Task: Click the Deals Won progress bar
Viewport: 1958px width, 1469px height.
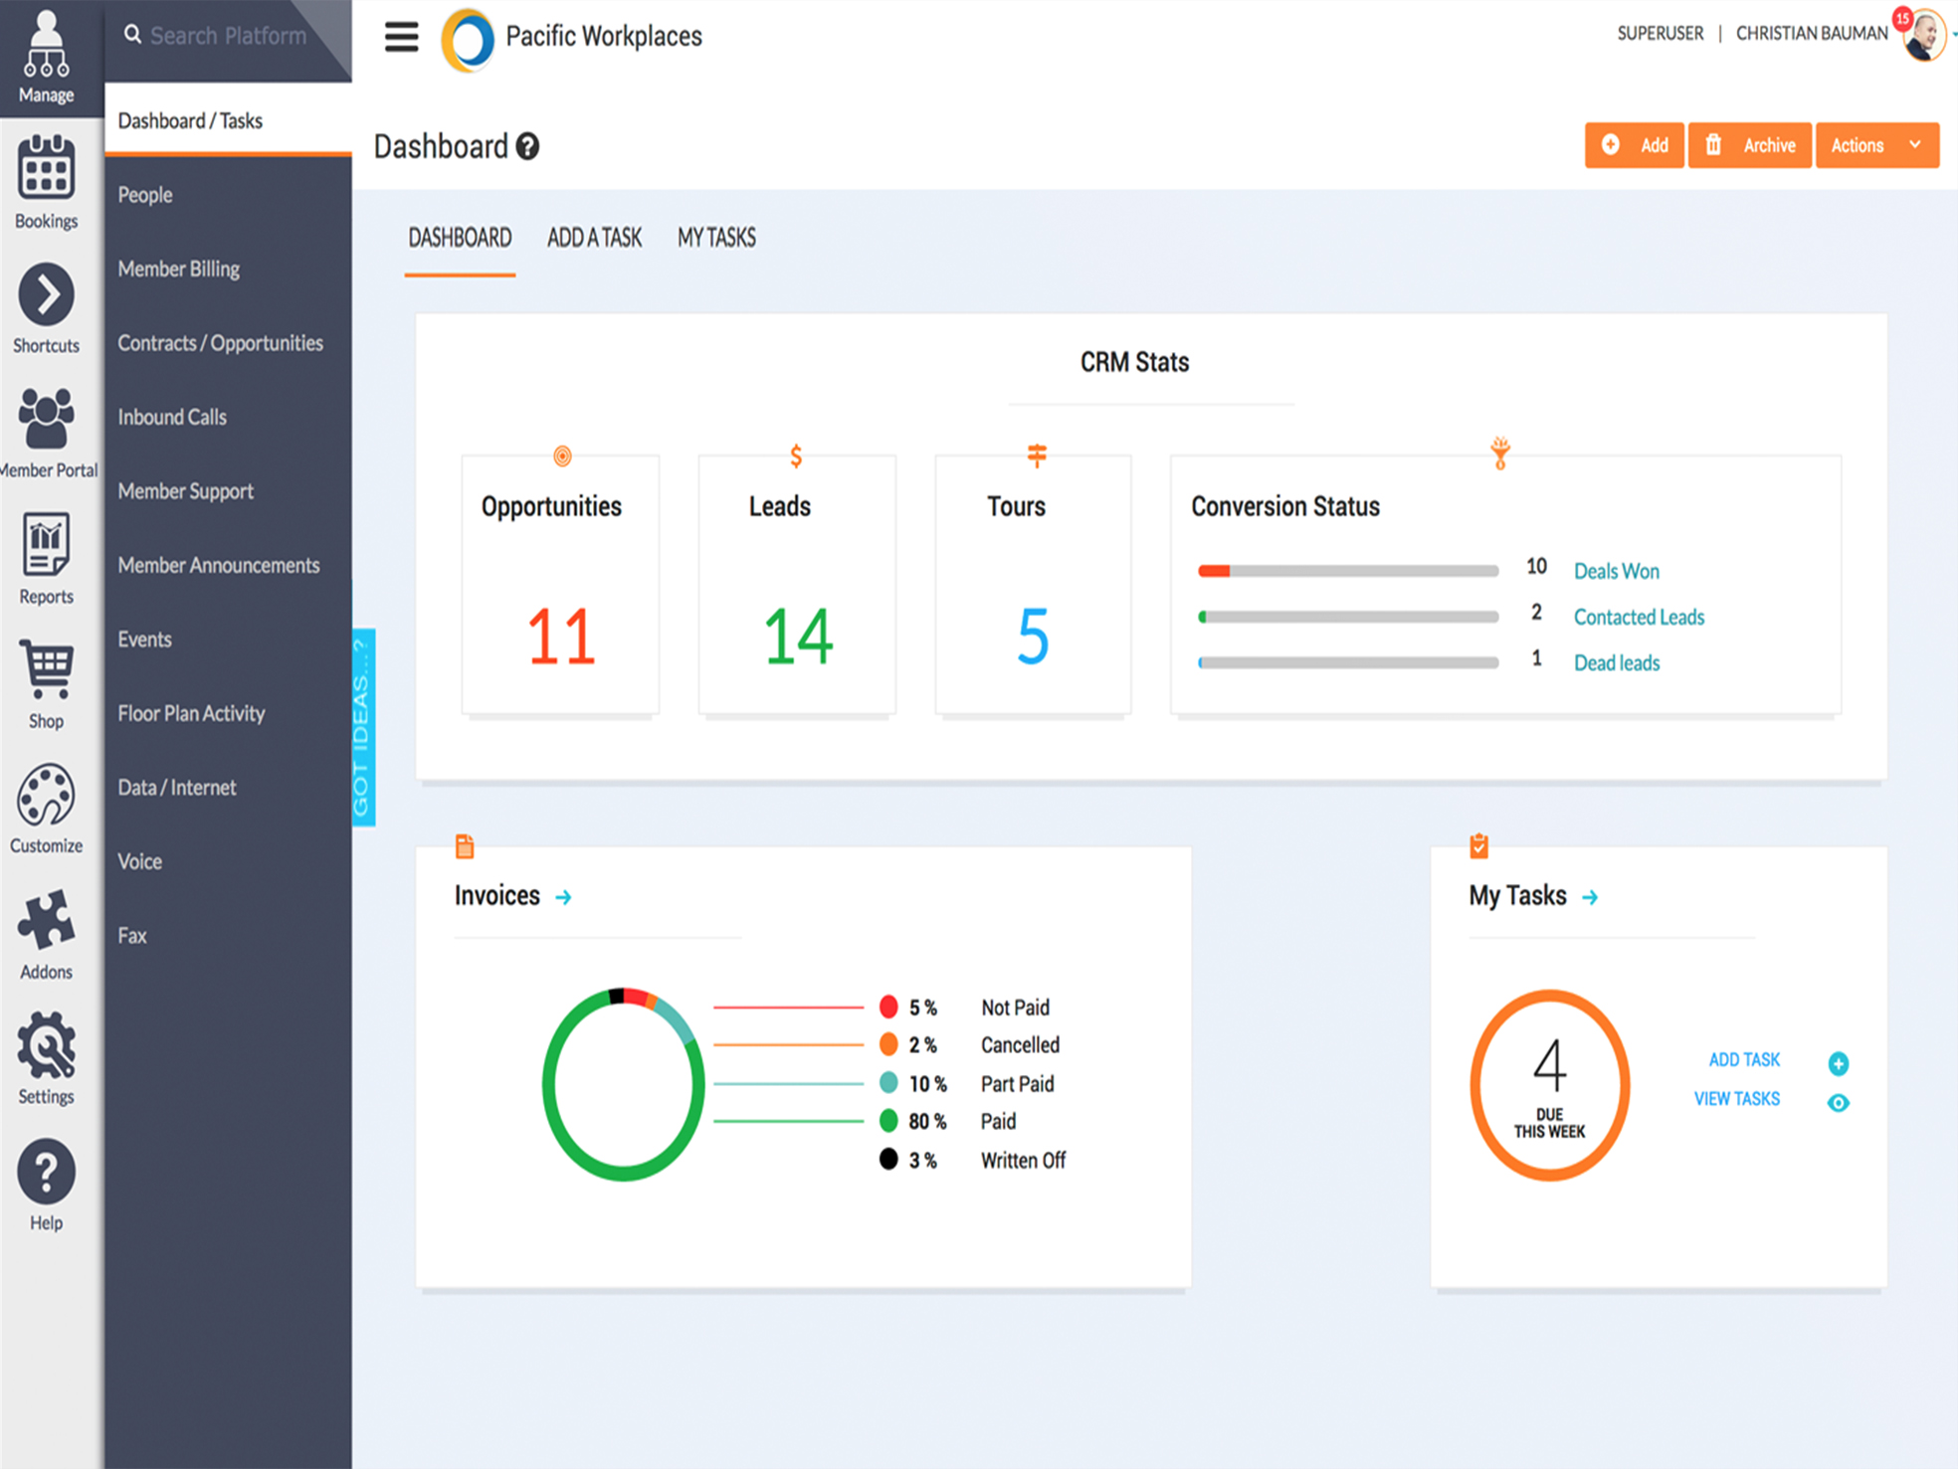Action: 1347,571
